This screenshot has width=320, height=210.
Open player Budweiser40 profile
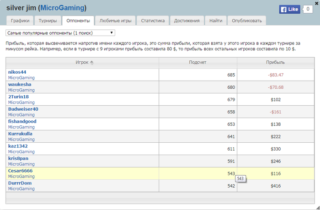pos(23,109)
